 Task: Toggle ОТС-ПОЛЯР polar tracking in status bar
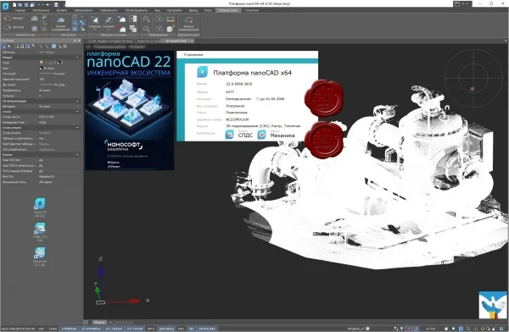135,329
